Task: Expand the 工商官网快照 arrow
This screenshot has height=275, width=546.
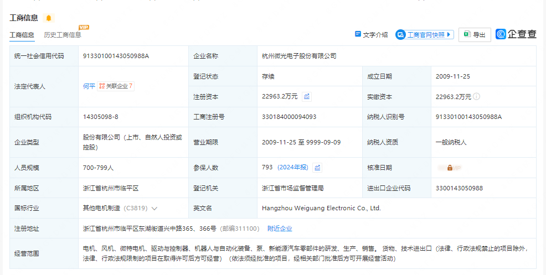Action: tap(448, 34)
